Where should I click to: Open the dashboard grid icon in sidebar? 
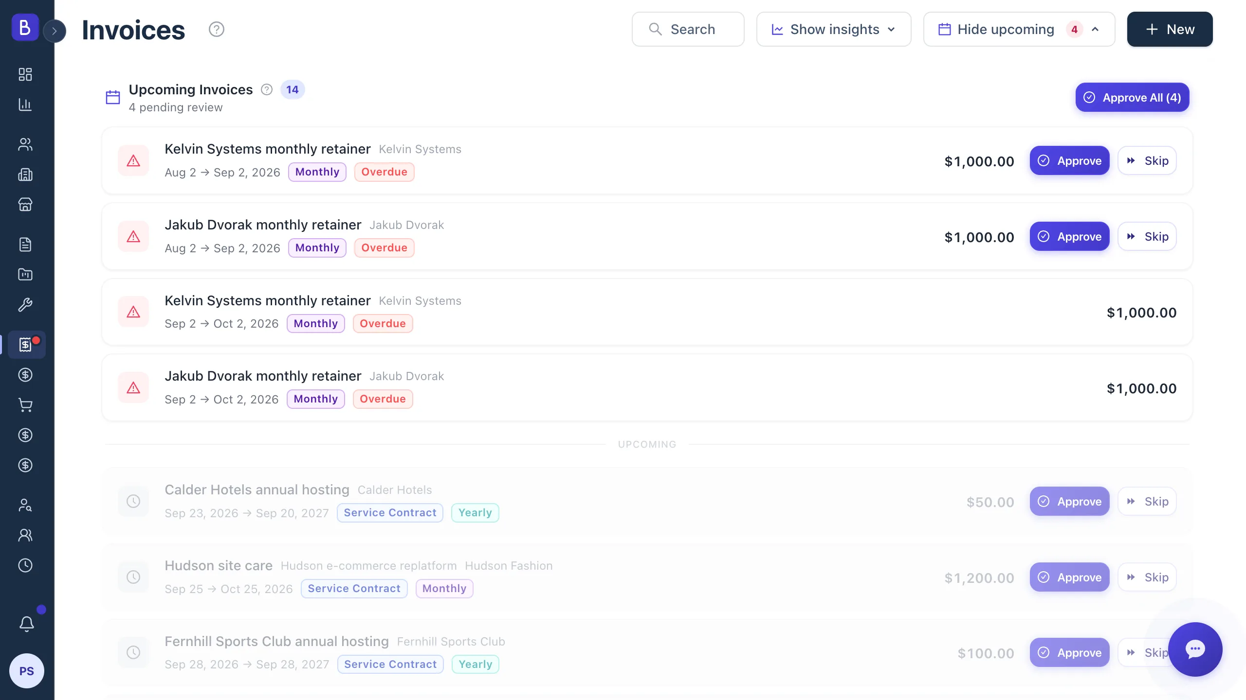click(x=25, y=74)
